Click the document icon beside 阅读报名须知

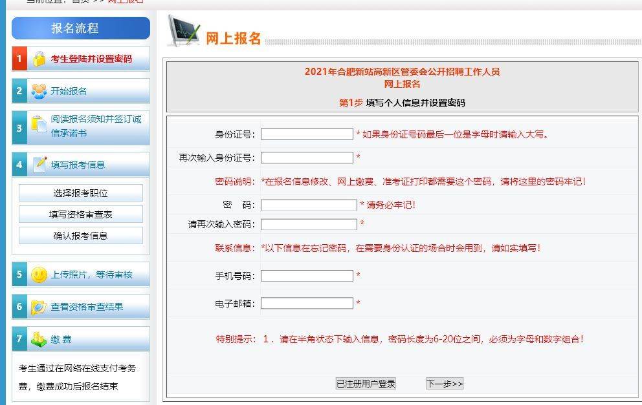coord(39,127)
